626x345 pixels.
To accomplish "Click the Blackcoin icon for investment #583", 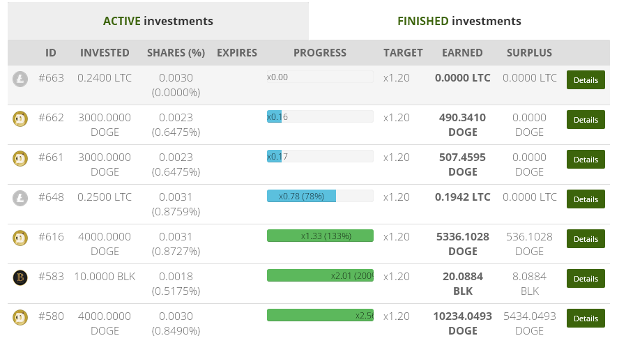I will tap(20, 277).
